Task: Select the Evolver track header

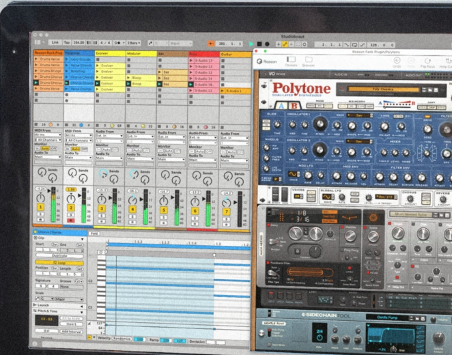Action: tap(110, 53)
